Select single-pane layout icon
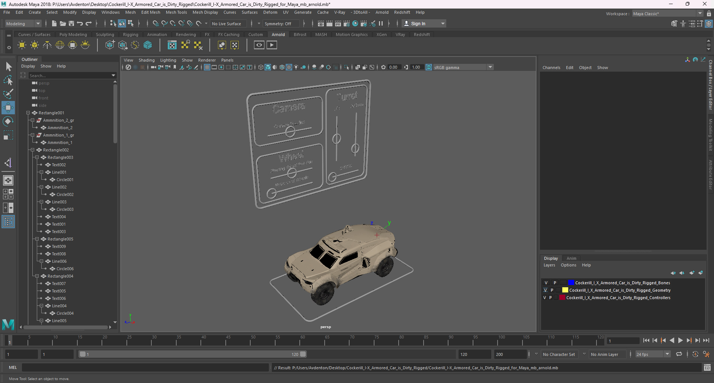Viewport: 714px width, 383px height. tap(8, 180)
